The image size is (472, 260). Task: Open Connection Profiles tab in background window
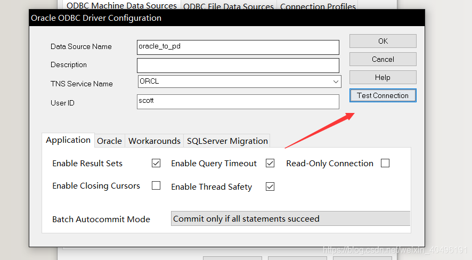pos(318,6)
